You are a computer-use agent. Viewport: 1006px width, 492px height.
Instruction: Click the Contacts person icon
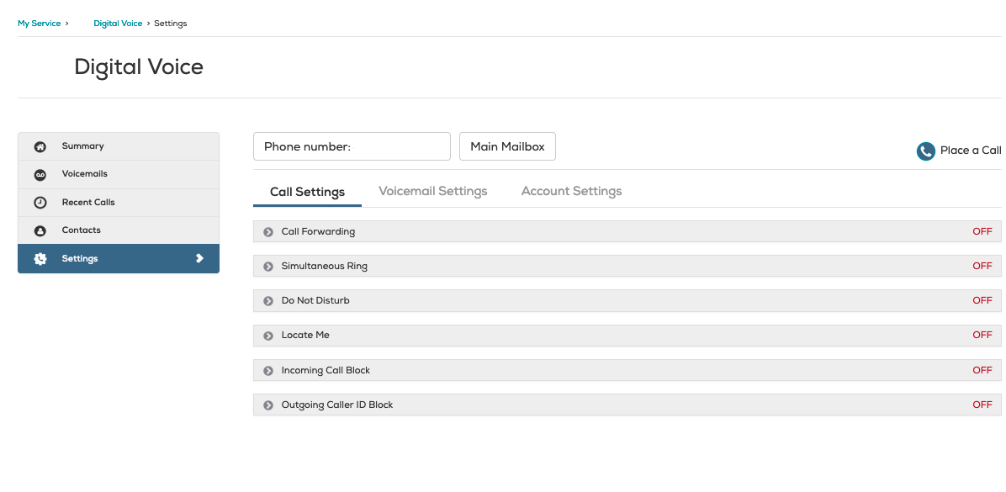click(x=40, y=231)
